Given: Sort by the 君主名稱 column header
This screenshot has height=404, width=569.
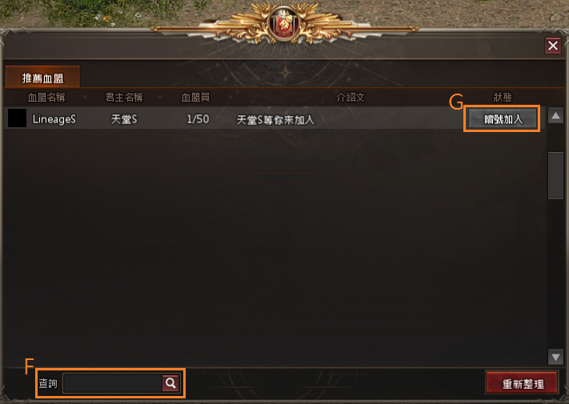Looking at the screenshot, I should (124, 97).
